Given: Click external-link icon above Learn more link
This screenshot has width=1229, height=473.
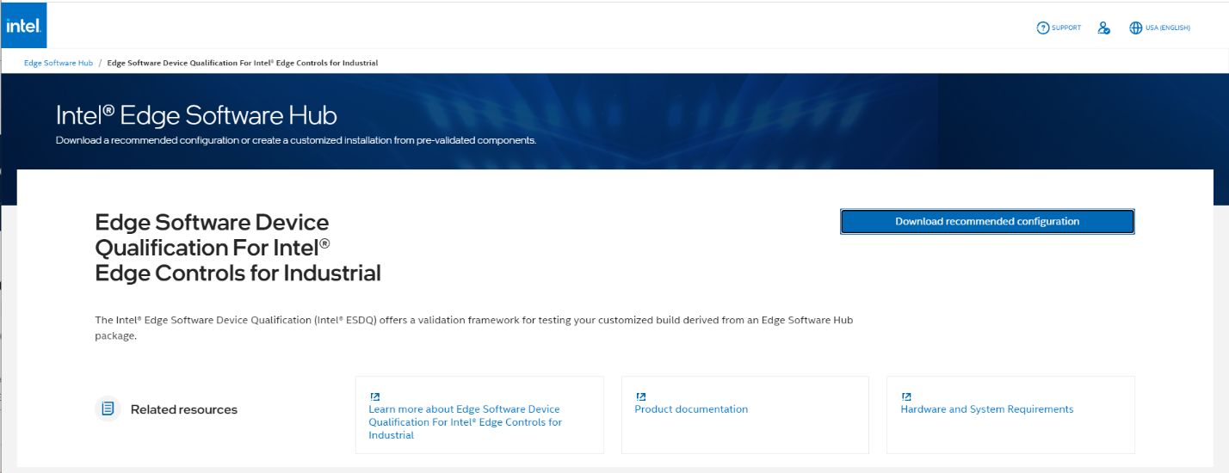Looking at the screenshot, I should (375, 396).
